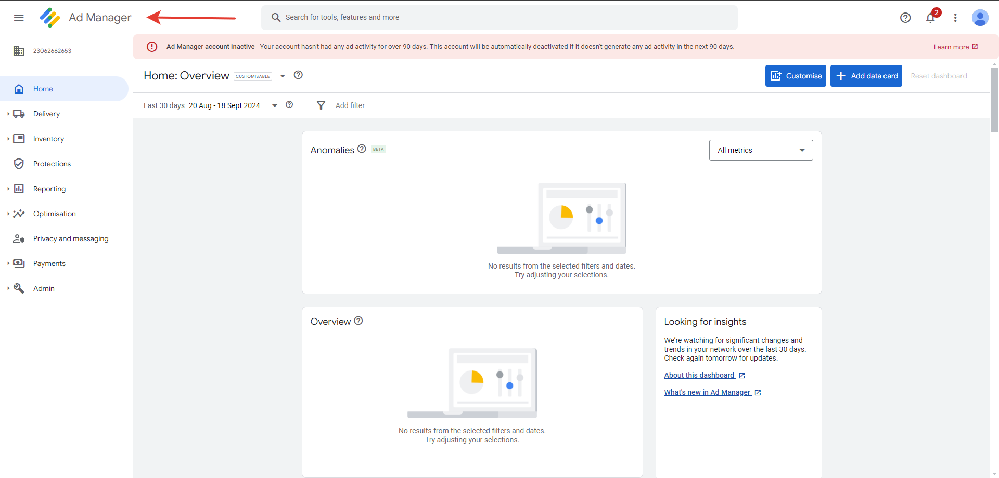
Task: Click the date range 20 Aug - 18 Sept 2024
Action: tap(224, 105)
